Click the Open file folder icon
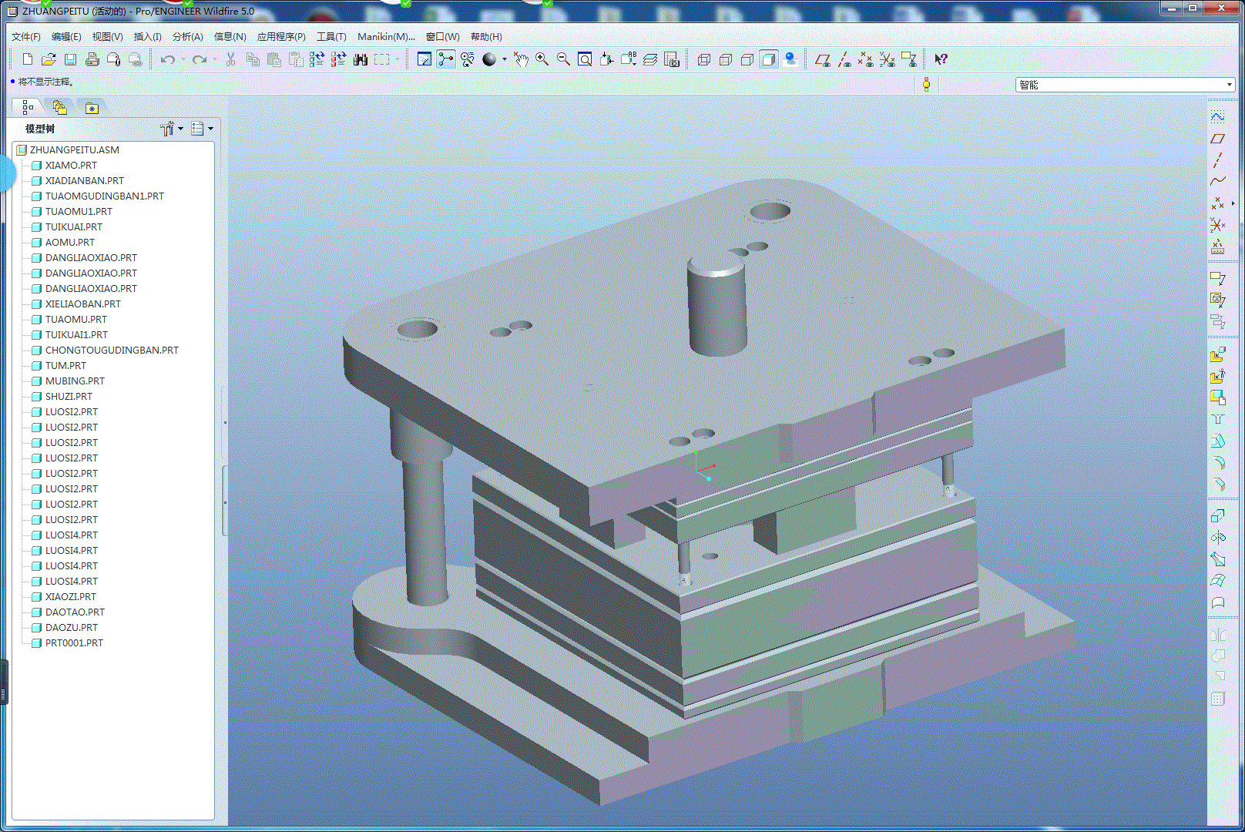This screenshot has height=832, width=1245. coord(49,59)
